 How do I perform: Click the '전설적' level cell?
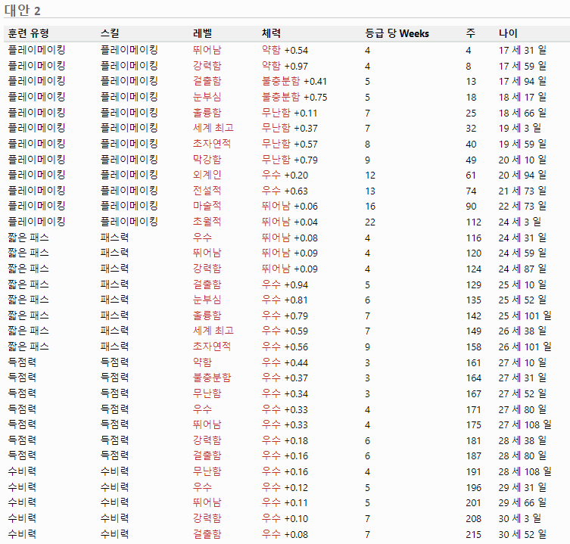pyautogui.click(x=207, y=191)
